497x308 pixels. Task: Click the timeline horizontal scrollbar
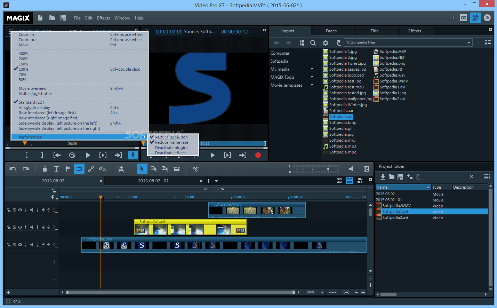point(181,292)
